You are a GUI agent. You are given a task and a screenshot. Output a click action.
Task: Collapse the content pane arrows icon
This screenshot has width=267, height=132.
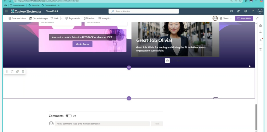pos(257,18)
